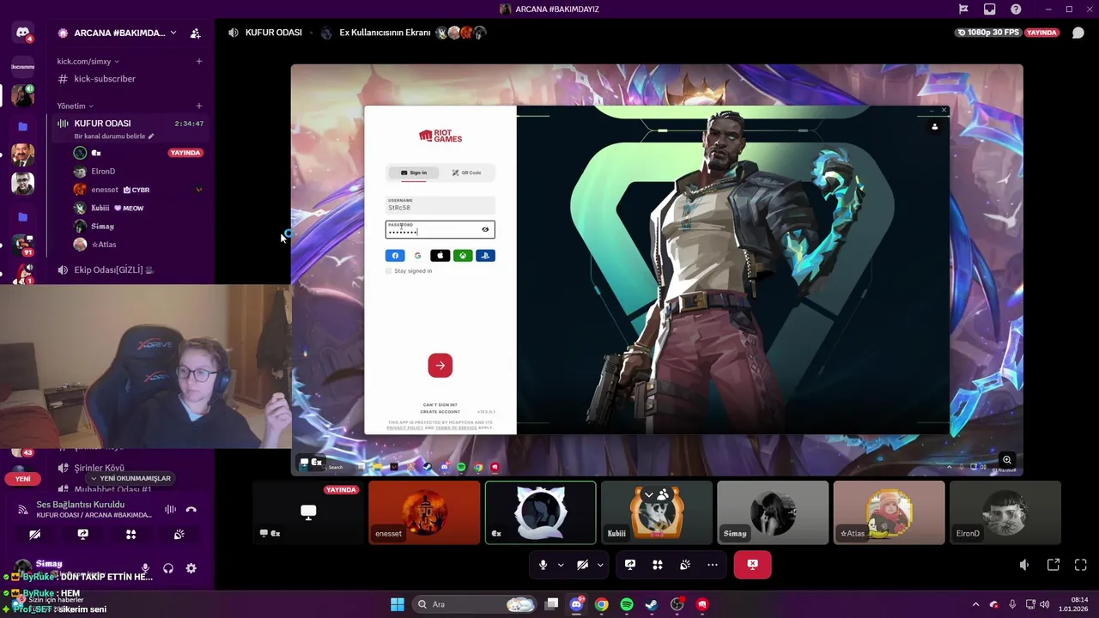Open microphone options arrow in call bar
Screen dimensions: 1099x618
561,565
